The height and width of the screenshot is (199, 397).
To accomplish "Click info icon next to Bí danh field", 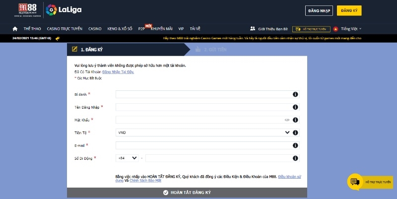I will 295,94.
